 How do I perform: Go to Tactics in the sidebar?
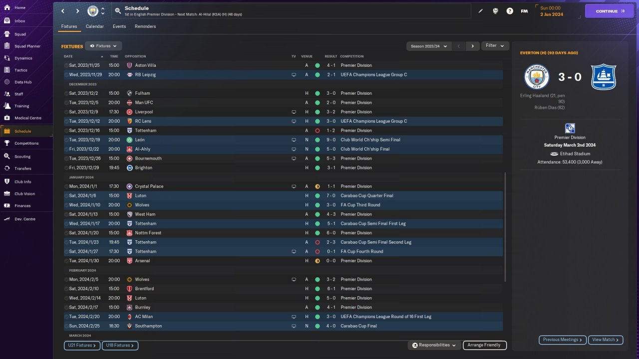click(x=21, y=70)
